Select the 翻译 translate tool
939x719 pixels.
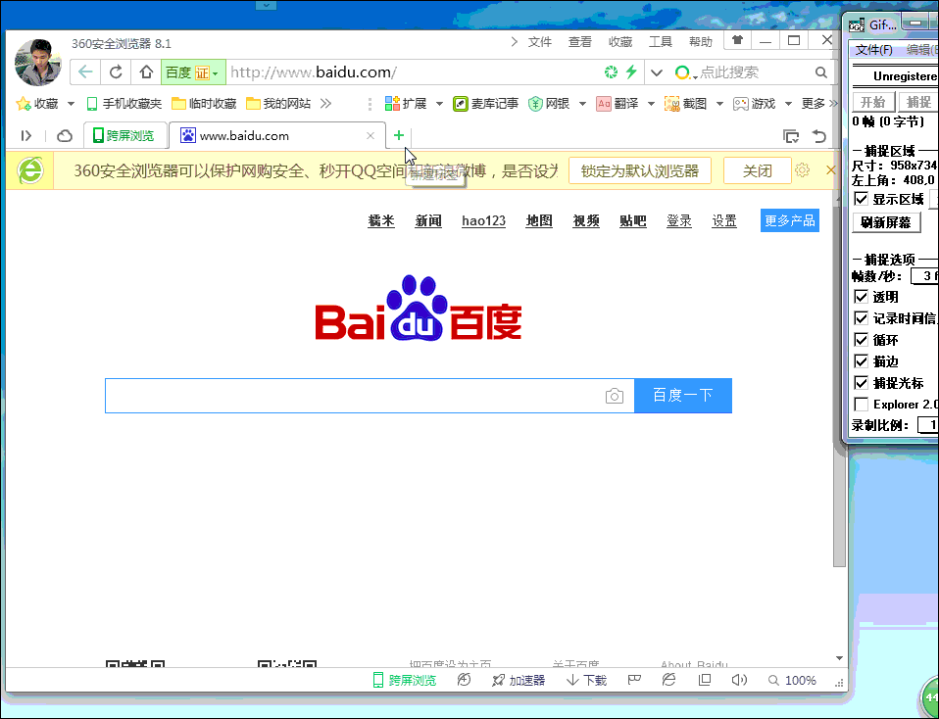[x=618, y=102]
